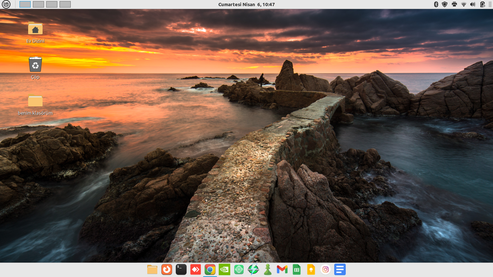This screenshot has height=277, width=493.
Task: Open the Bluetooth tray icon
Action: 436,4
